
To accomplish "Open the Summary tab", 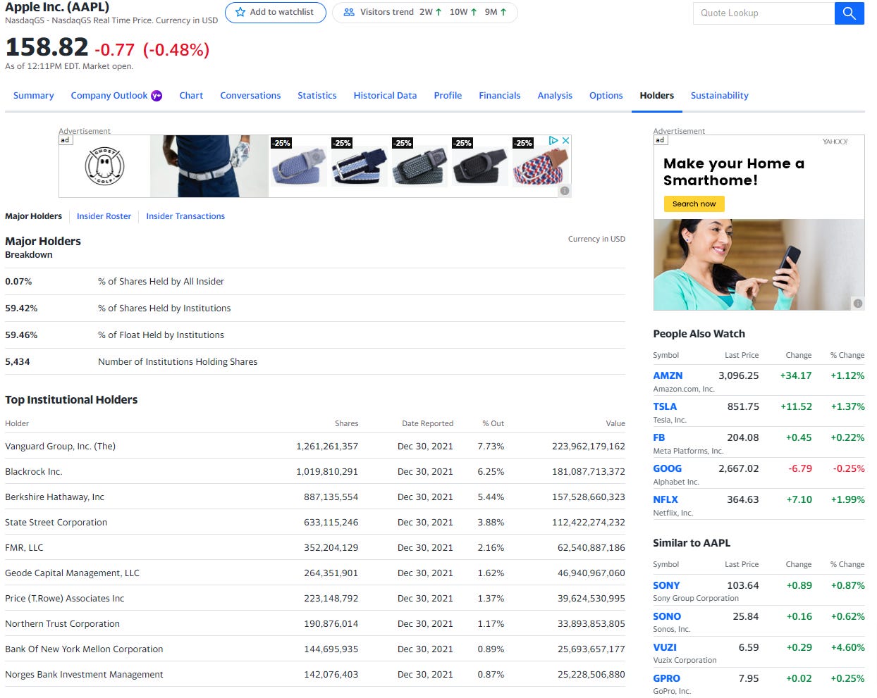I will click(x=33, y=96).
